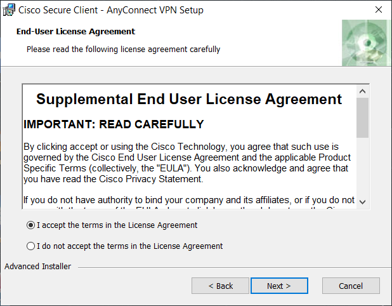Close the AnyConnect VPN Setup window
Screen dimensions: 392x306
378,10
